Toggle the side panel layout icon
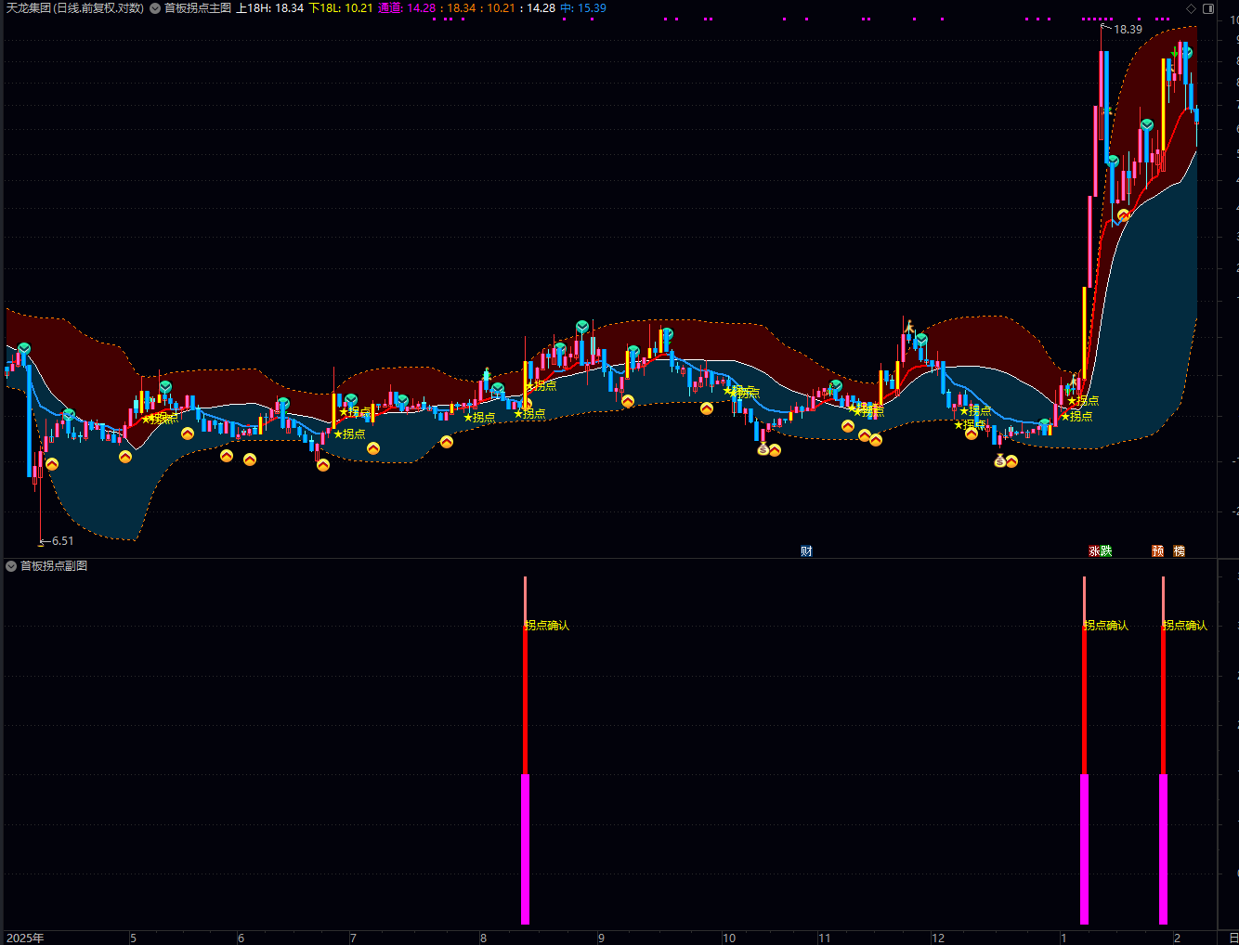 tap(1208, 8)
